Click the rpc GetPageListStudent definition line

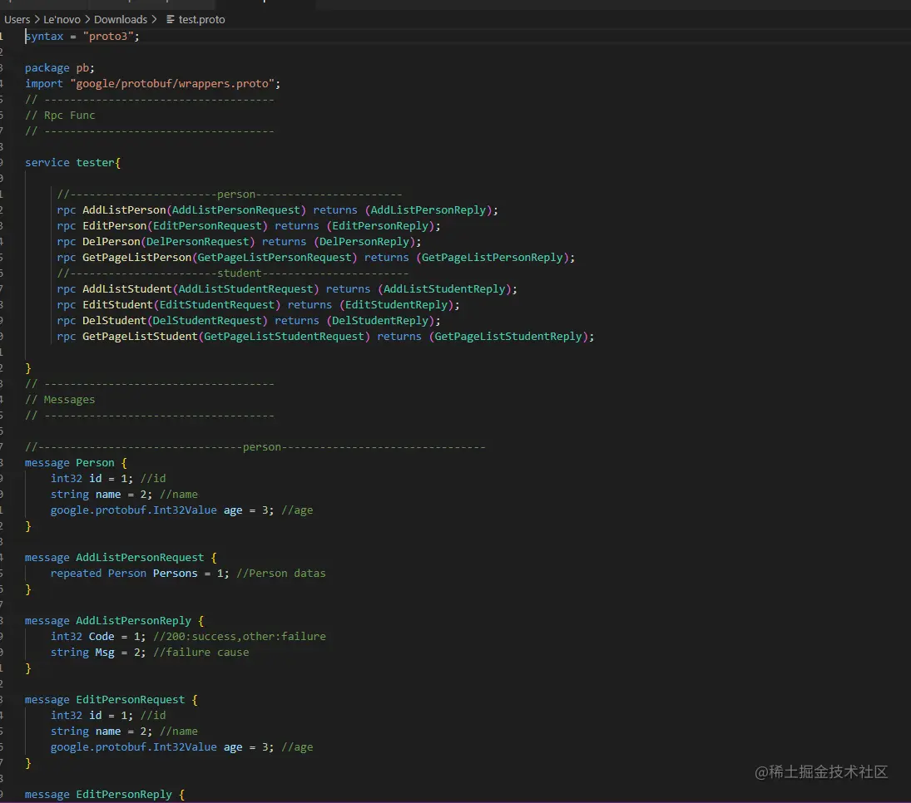coord(325,336)
